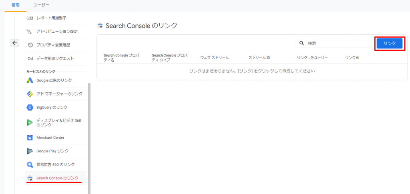The width and height of the screenshot is (410, 194).
Task: Click ストリーム ID column header
Action: pos(259,58)
